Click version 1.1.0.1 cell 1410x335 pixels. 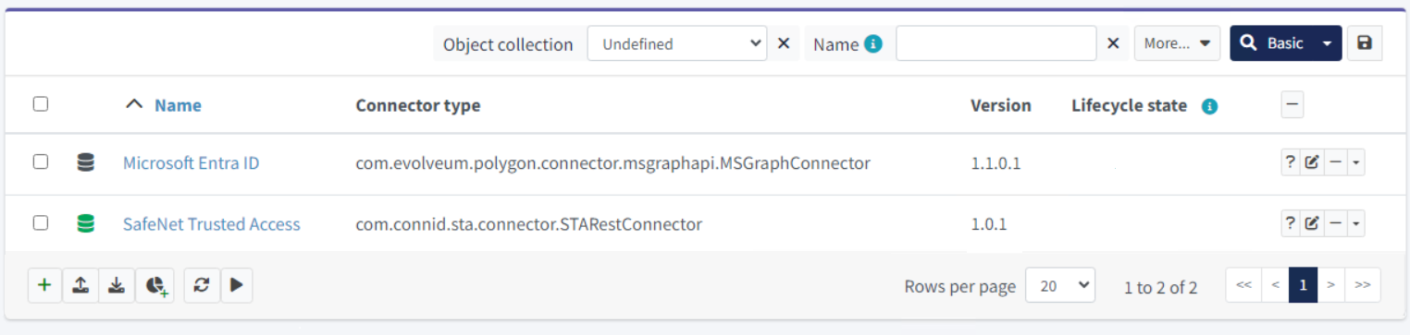click(996, 163)
